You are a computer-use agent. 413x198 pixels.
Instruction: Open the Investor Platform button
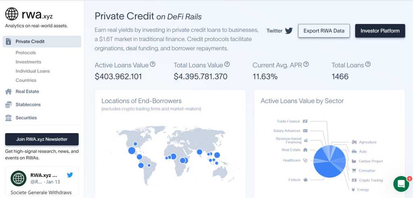(x=380, y=31)
